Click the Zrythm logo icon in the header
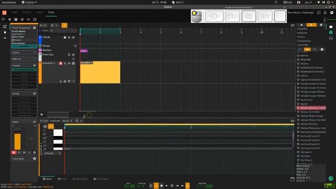336x189 pixels. (x=4, y=13)
